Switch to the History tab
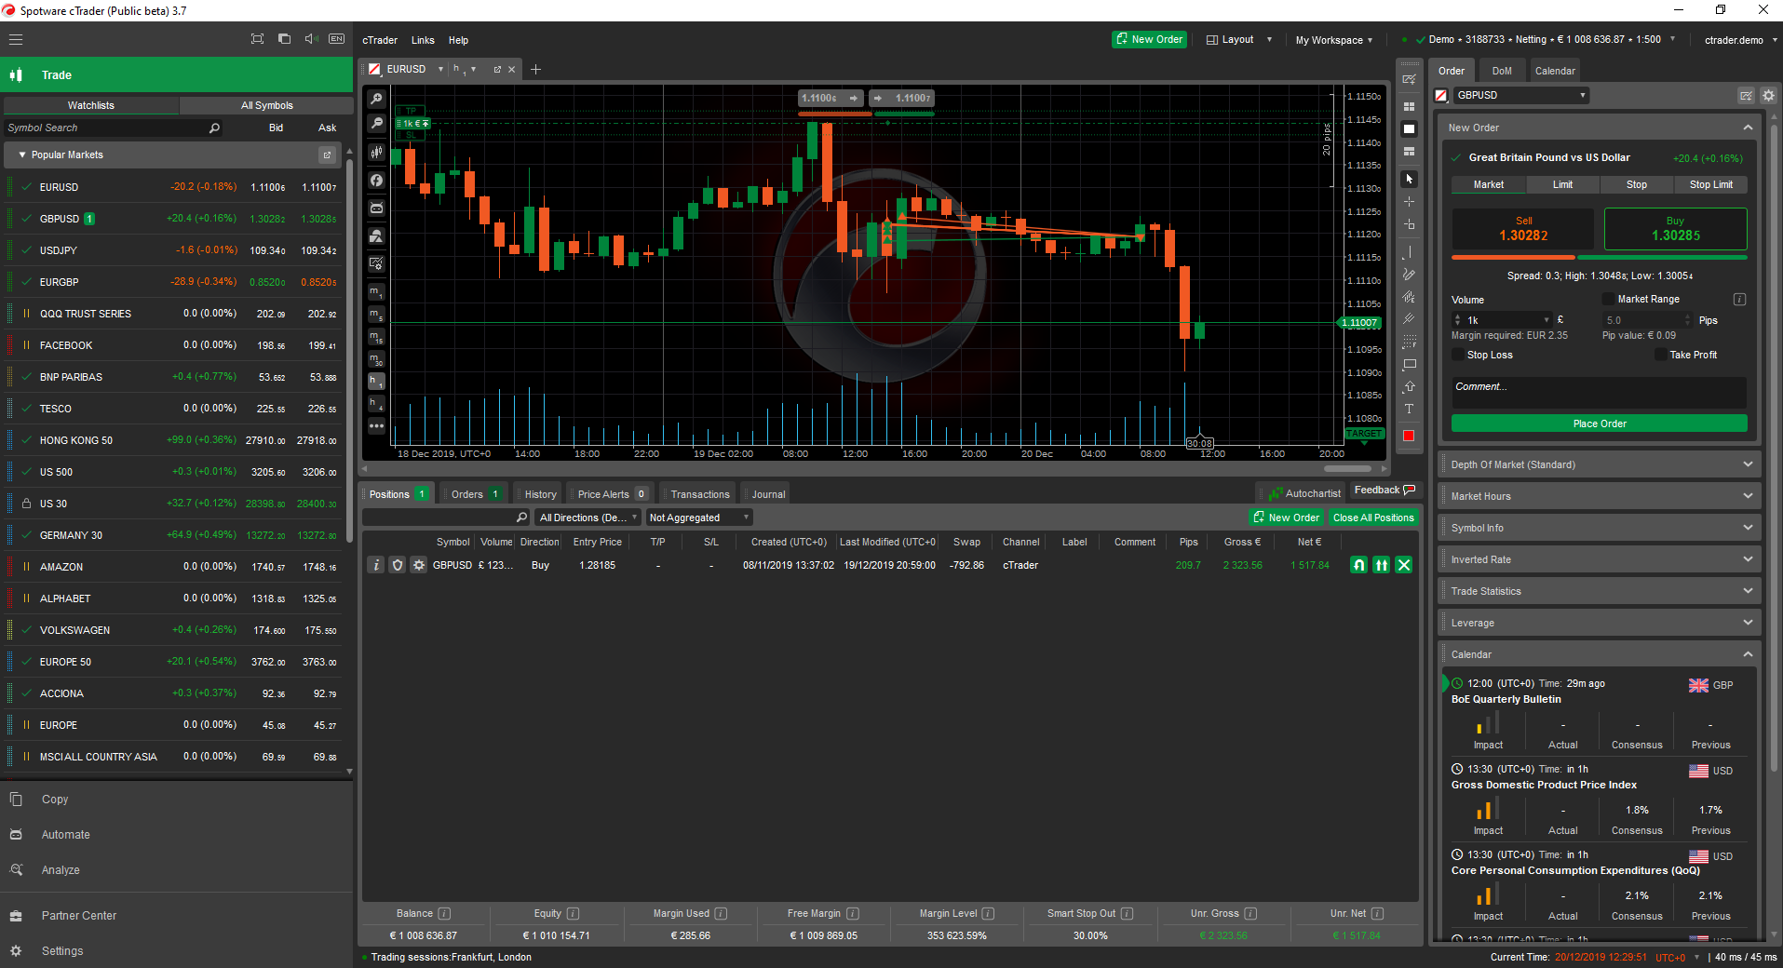 click(x=540, y=494)
